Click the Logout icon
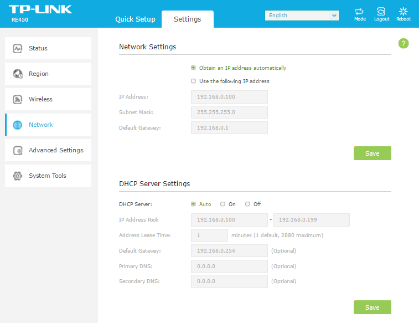Image resolution: width=419 pixels, height=323 pixels. pos(381,12)
